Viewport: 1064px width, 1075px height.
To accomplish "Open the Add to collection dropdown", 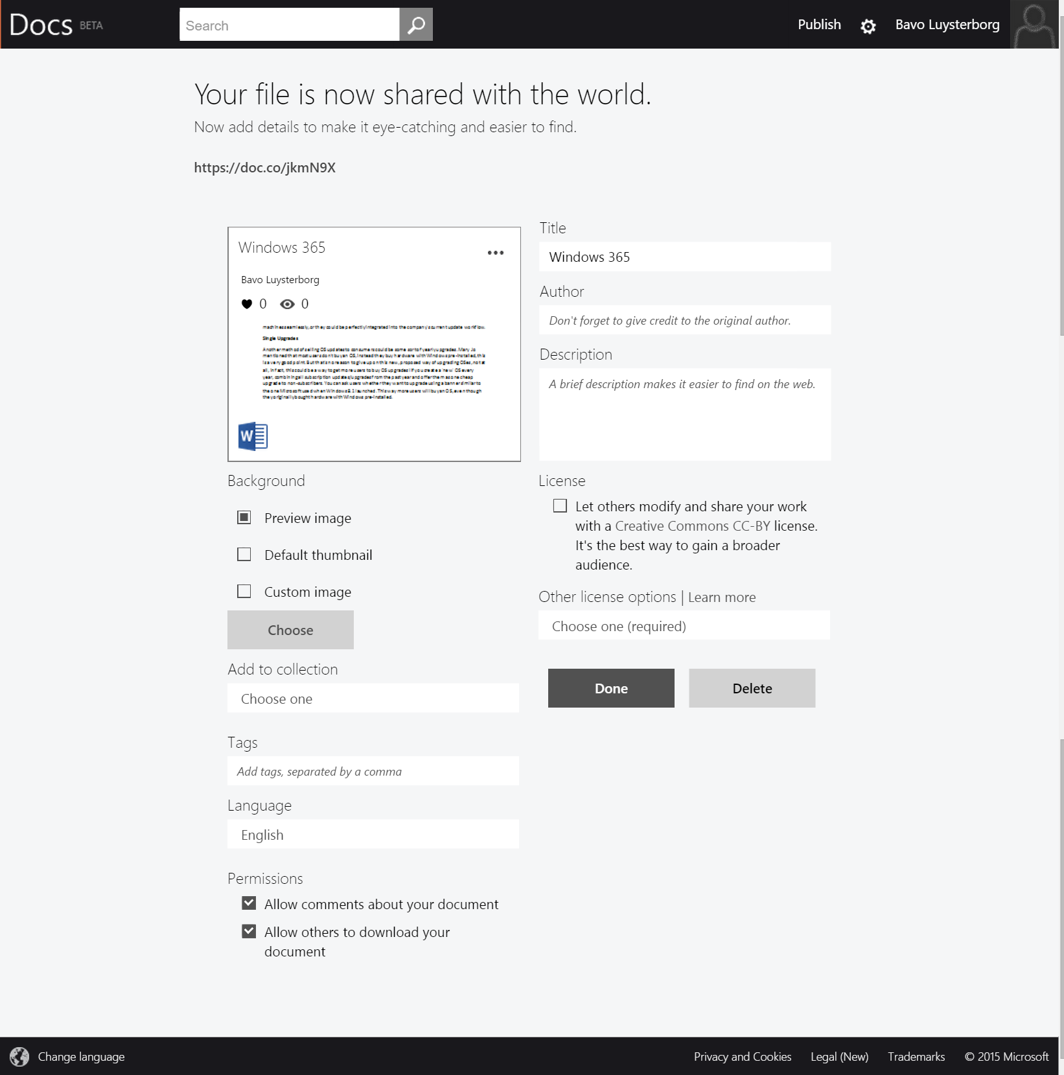I will pyautogui.click(x=373, y=698).
